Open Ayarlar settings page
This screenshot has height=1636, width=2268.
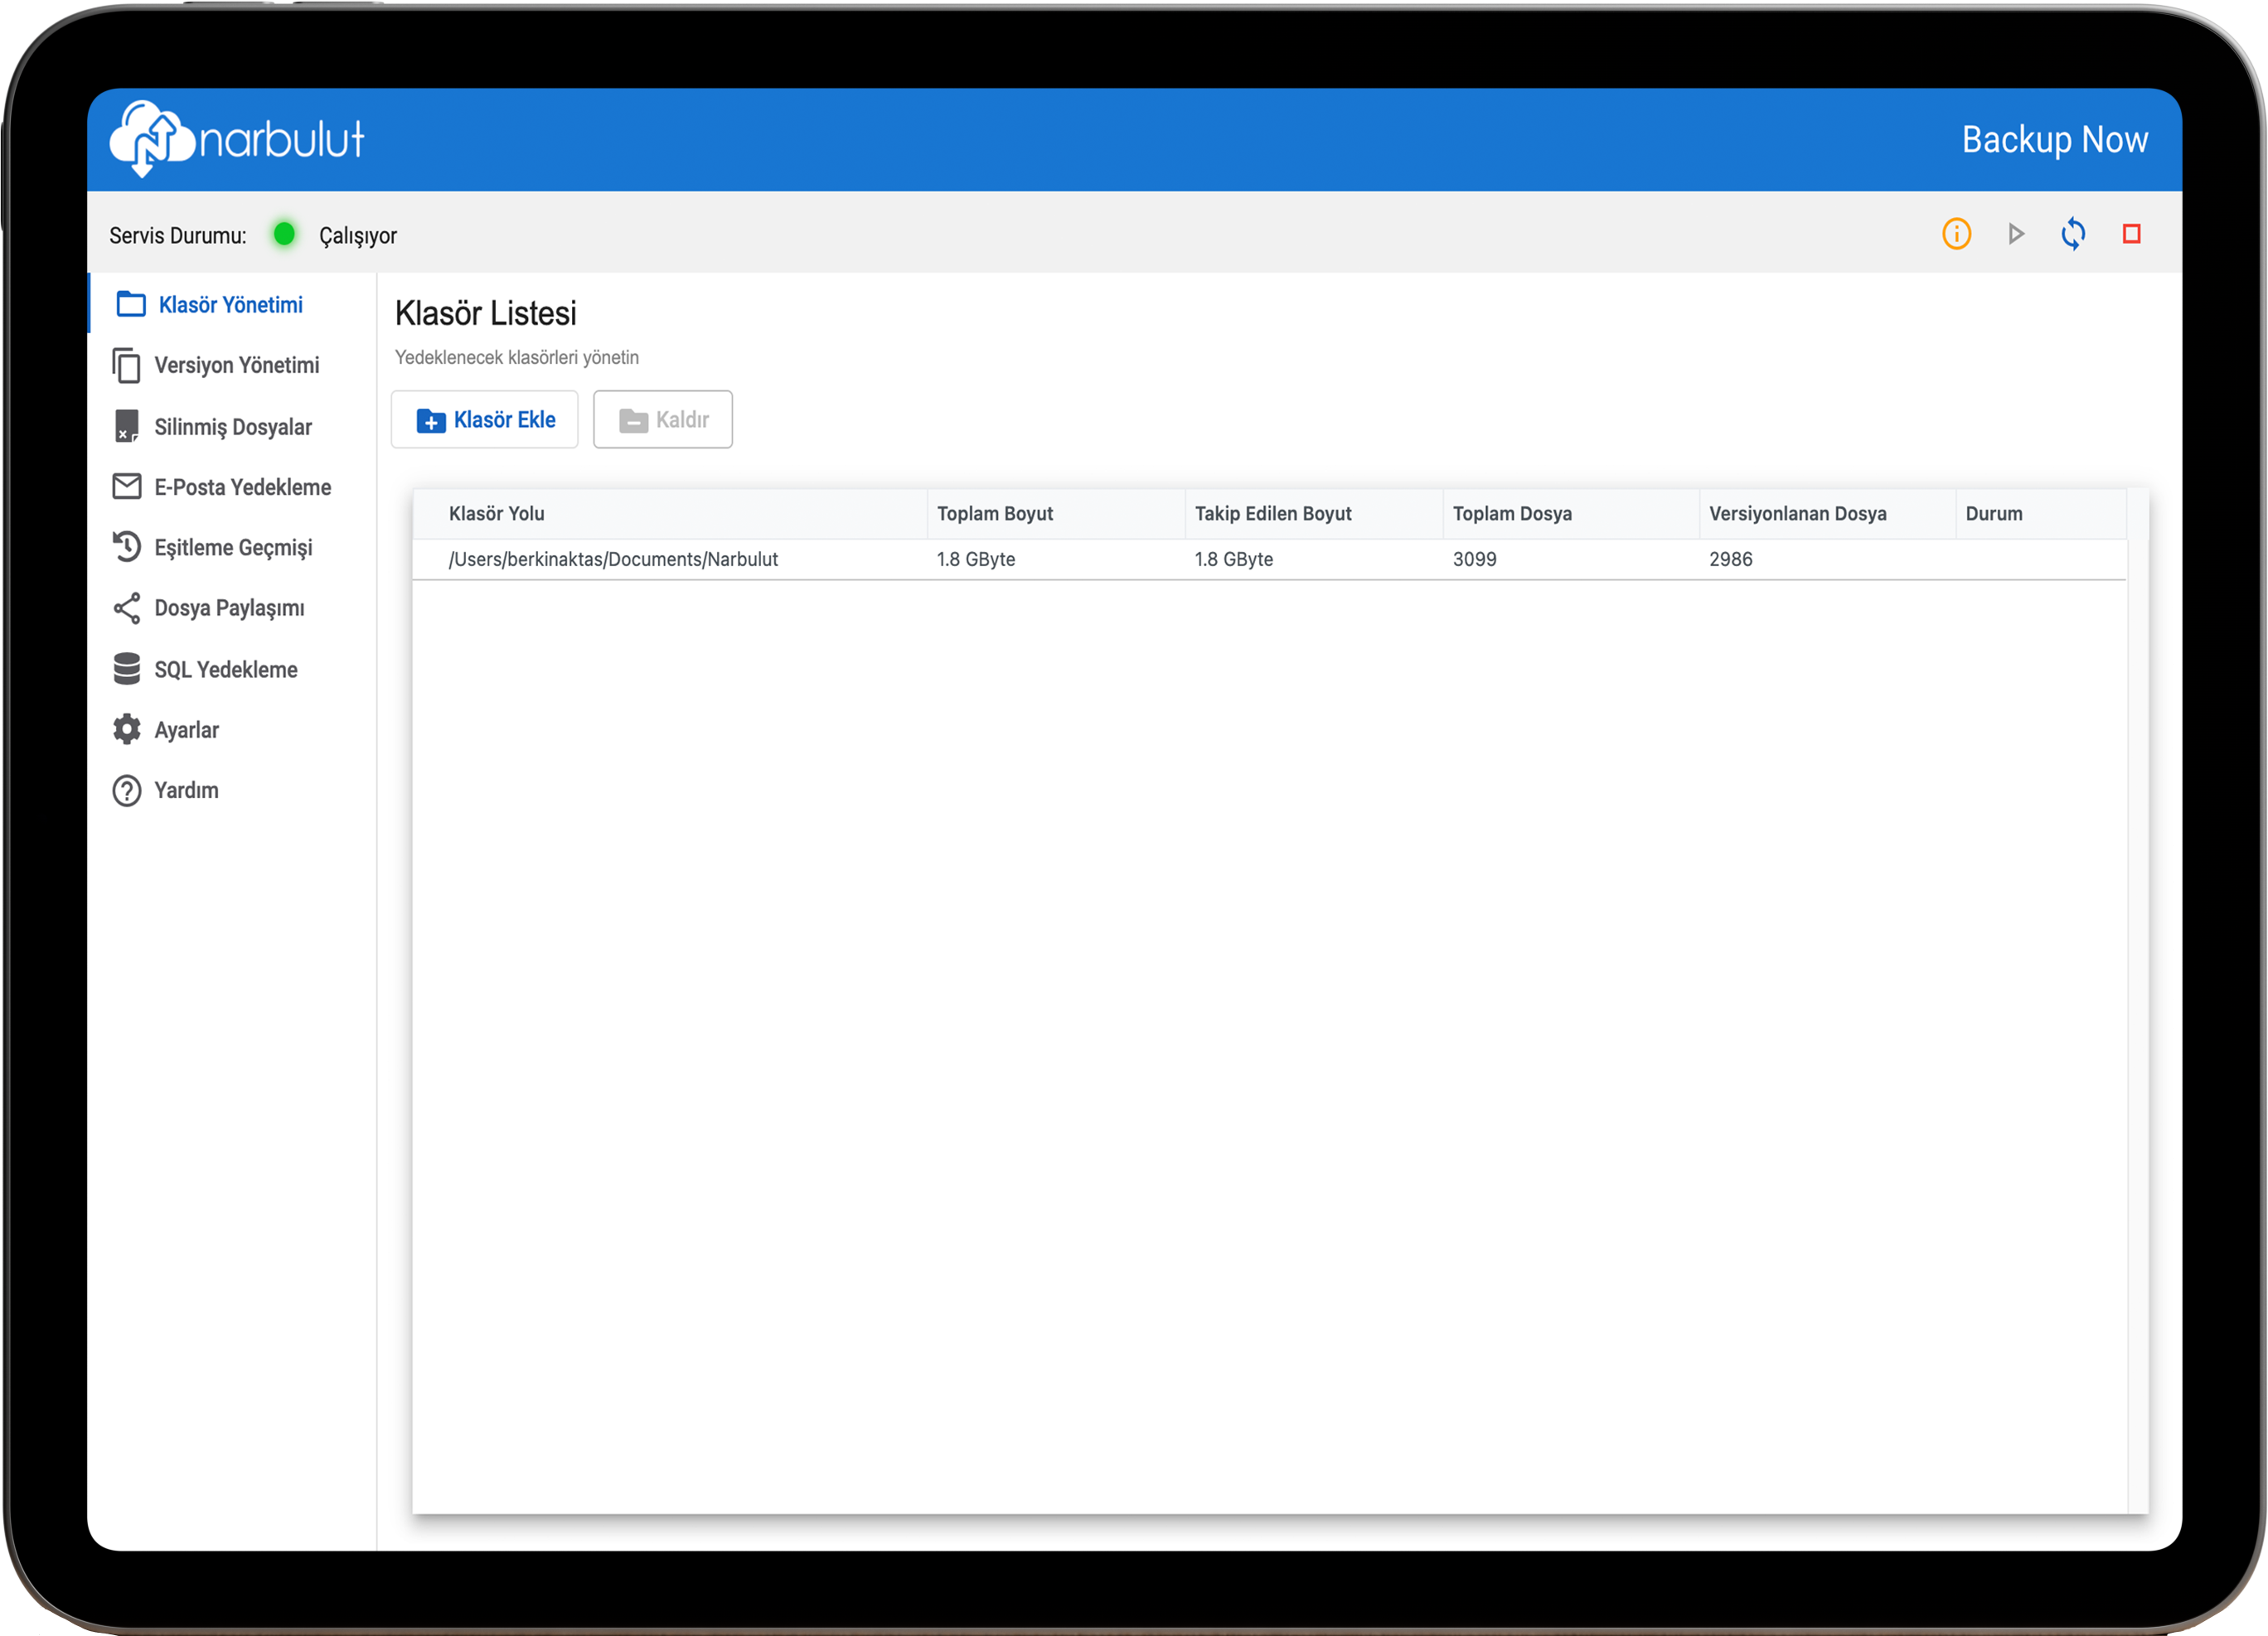pyautogui.click(x=232, y=729)
